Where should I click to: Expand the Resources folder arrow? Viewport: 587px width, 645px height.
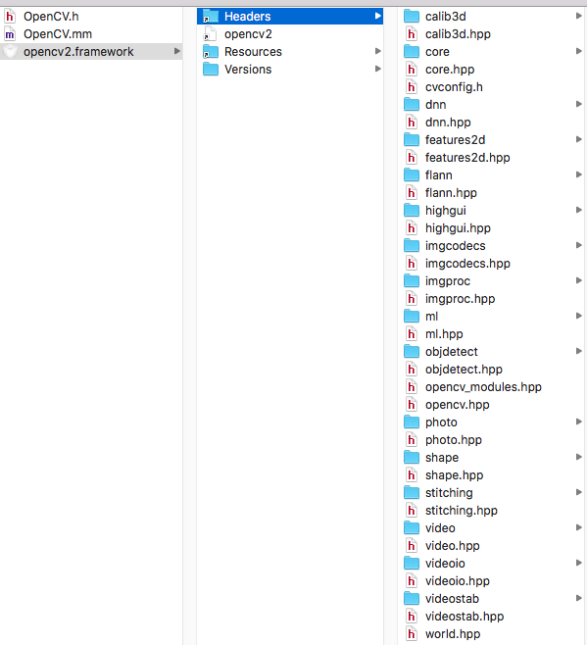378,51
